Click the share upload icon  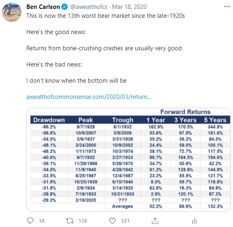[155, 221]
